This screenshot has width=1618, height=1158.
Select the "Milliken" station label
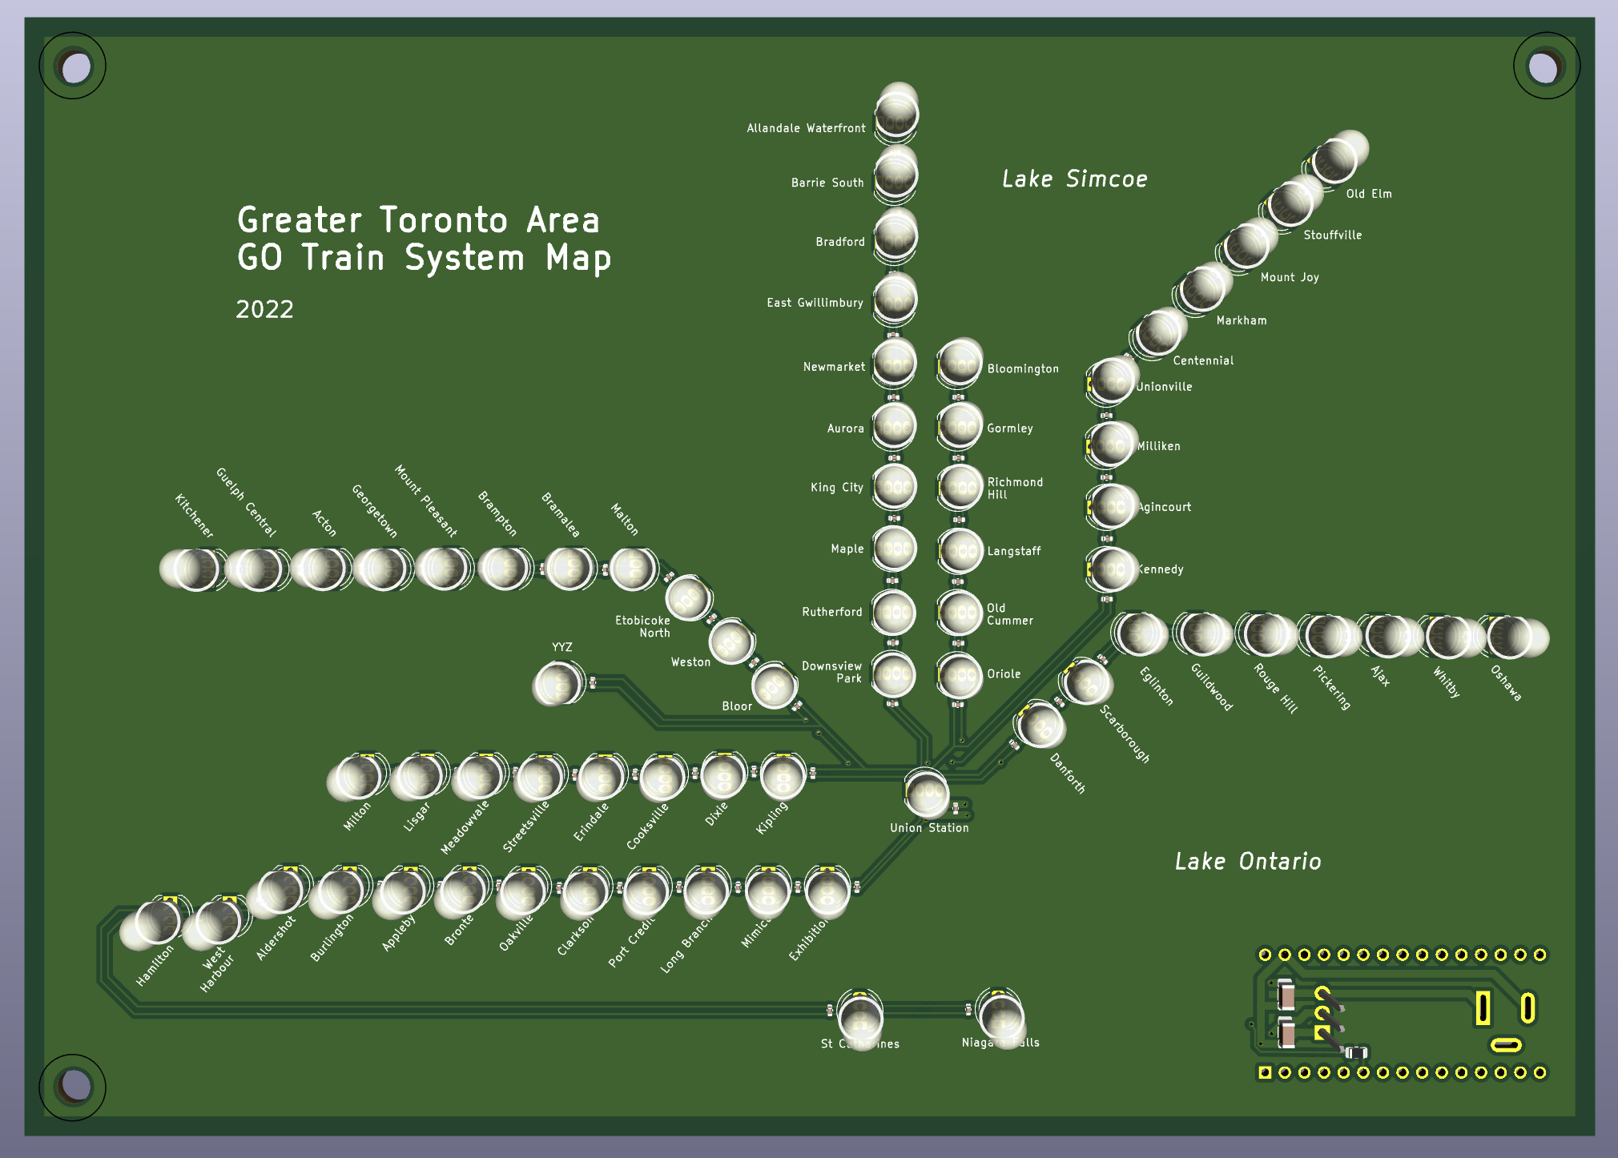tap(1158, 446)
